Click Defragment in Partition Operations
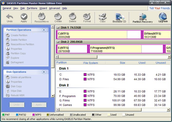This screenshot has height=122, width=172. (15, 62)
